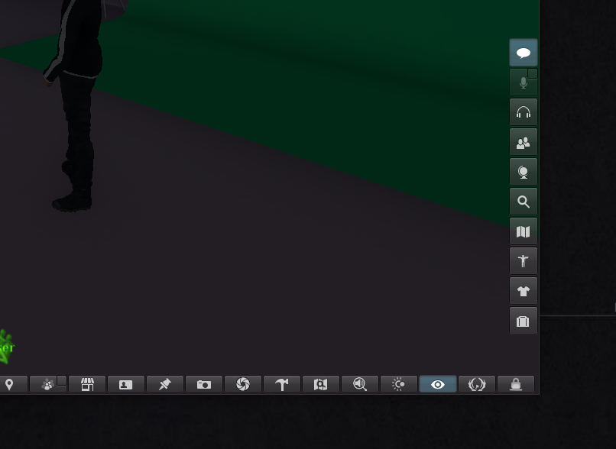Toggle the highlighted eye view button
This screenshot has height=449, width=616.
pos(438,384)
